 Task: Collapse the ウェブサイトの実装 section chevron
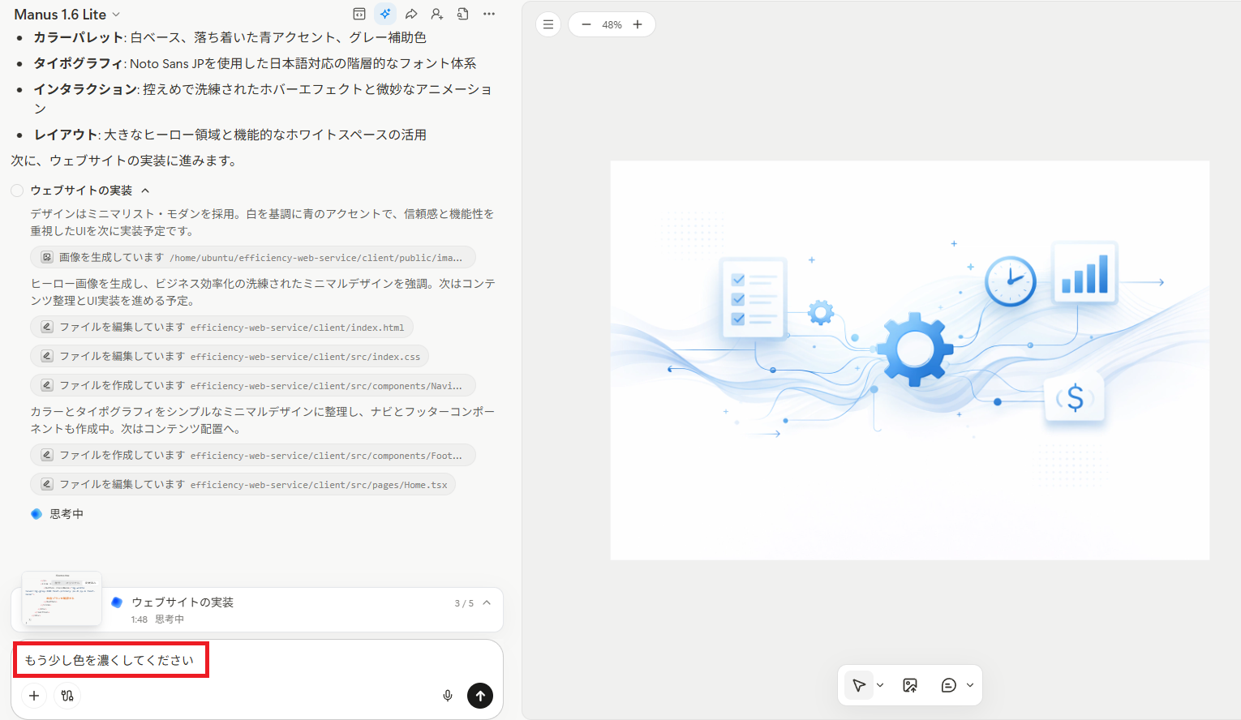point(146,191)
